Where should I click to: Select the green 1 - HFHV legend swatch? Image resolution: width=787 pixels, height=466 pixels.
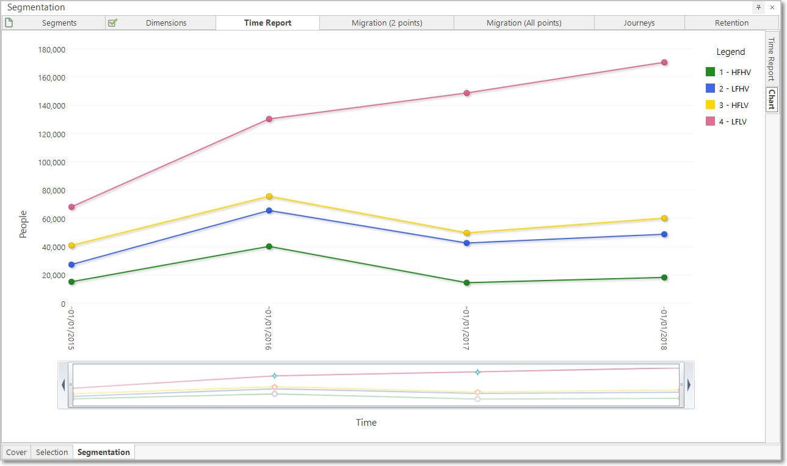710,72
